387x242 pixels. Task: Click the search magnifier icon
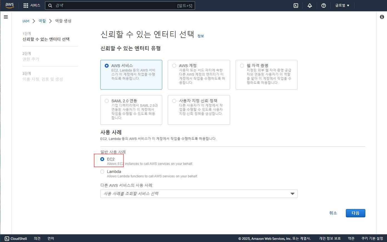50,6
